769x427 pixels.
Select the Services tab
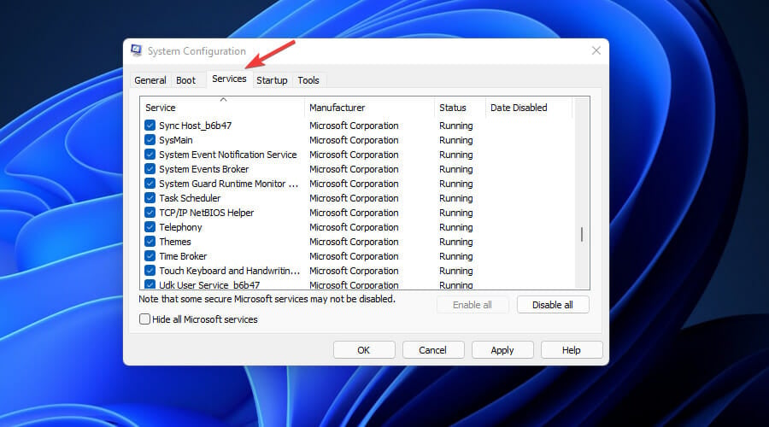point(229,79)
